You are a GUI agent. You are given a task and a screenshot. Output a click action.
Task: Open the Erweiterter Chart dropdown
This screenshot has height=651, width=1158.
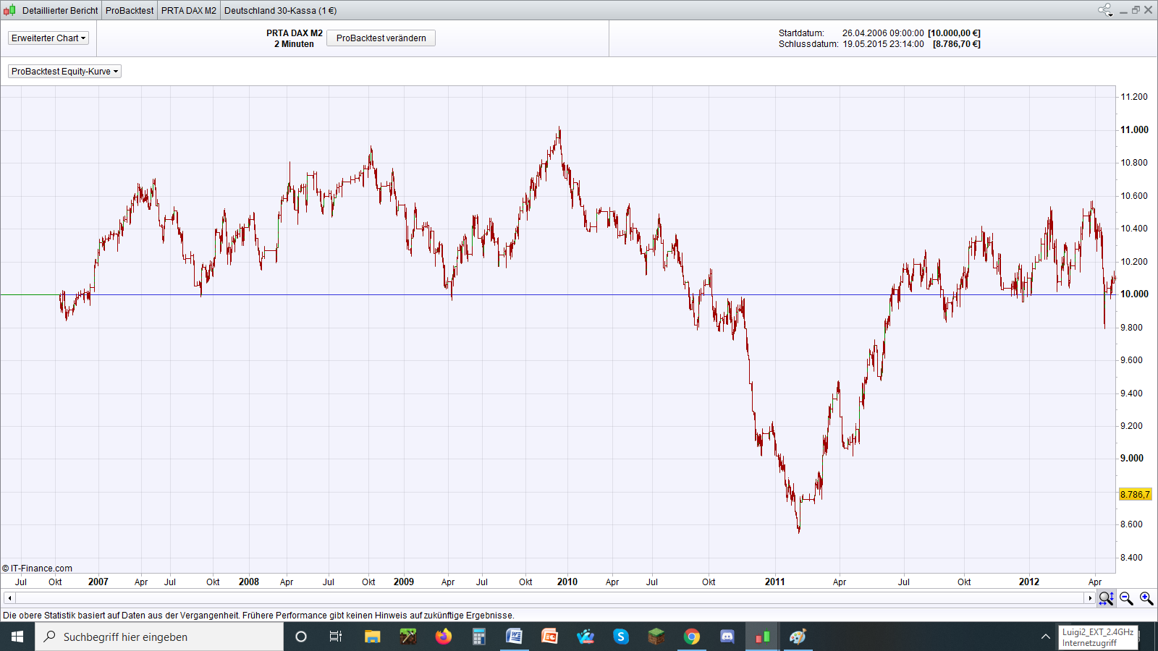(x=48, y=38)
